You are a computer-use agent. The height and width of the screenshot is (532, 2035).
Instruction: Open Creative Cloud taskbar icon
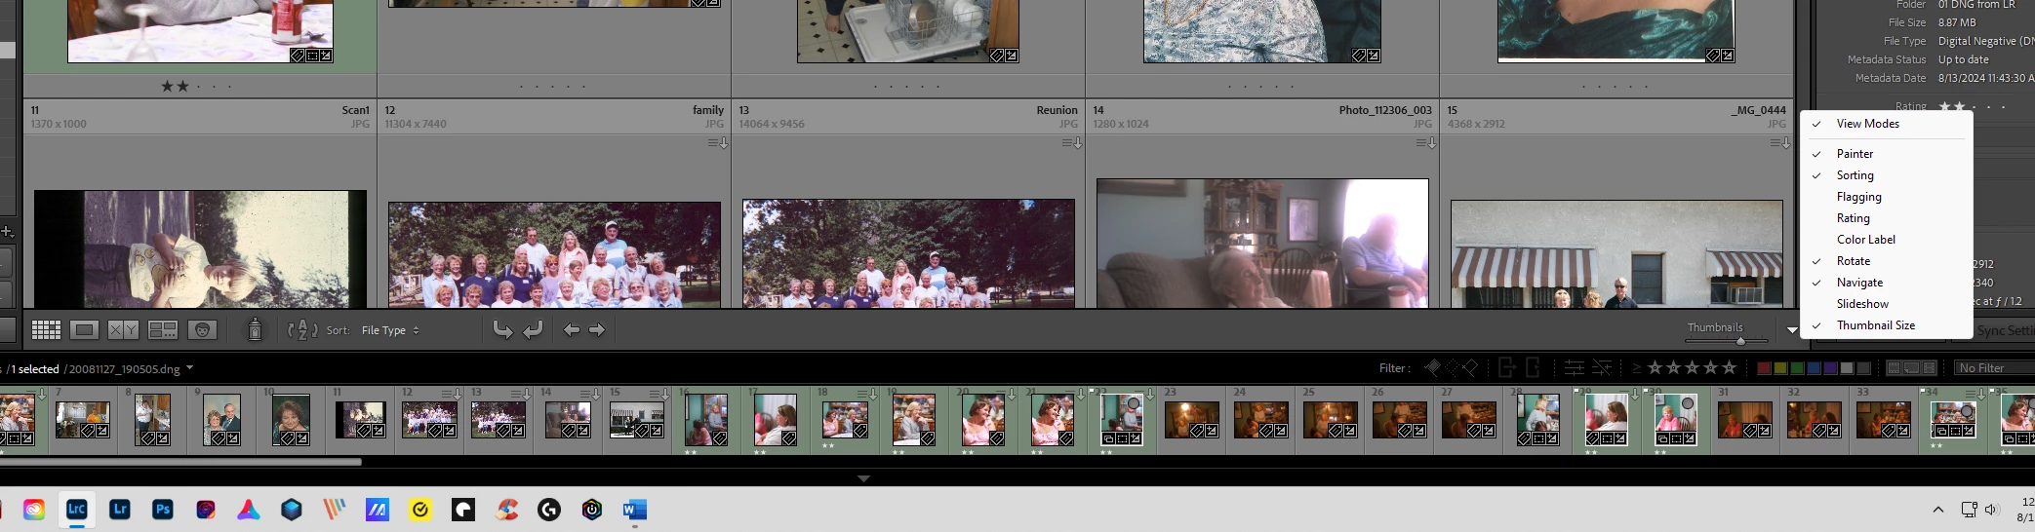click(x=34, y=509)
